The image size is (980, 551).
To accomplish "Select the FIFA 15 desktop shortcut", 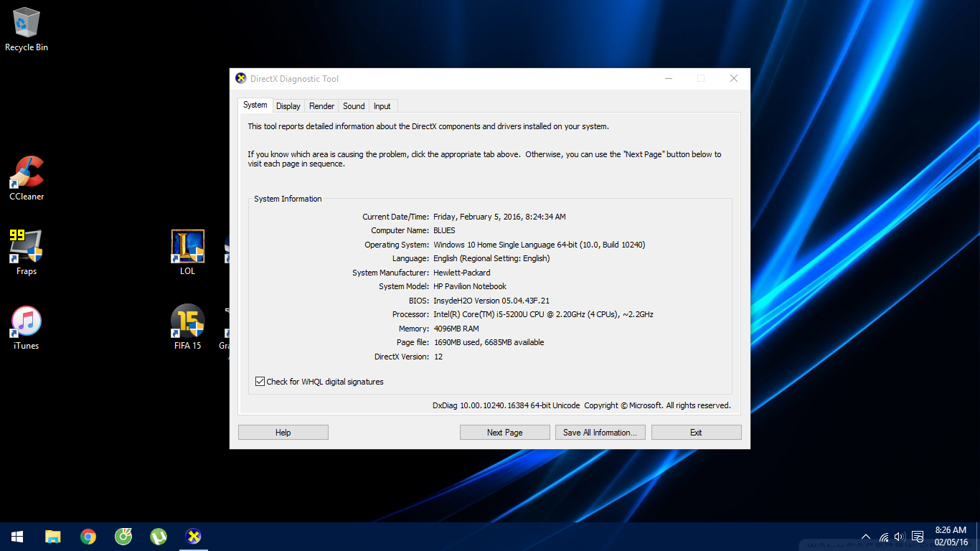I will [x=187, y=327].
